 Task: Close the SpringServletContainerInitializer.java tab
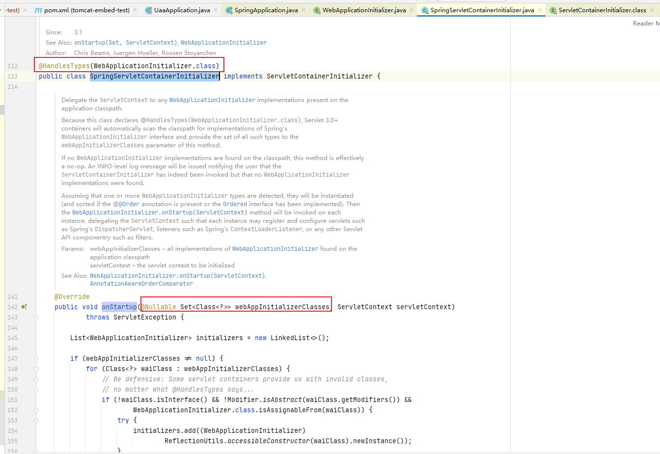(x=540, y=10)
